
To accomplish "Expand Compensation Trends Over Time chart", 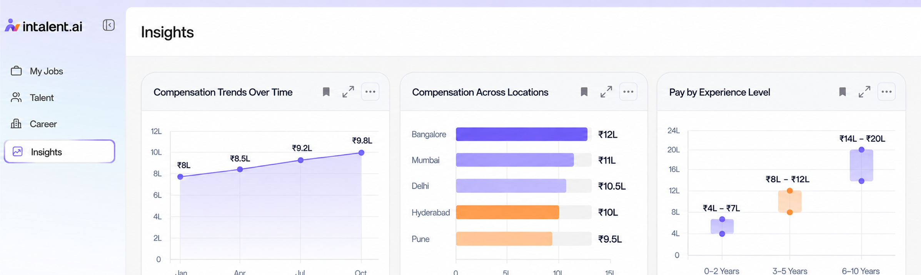I will pyautogui.click(x=348, y=92).
